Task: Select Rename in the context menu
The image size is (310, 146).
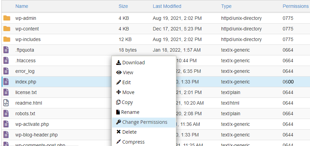Action: [130, 112]
